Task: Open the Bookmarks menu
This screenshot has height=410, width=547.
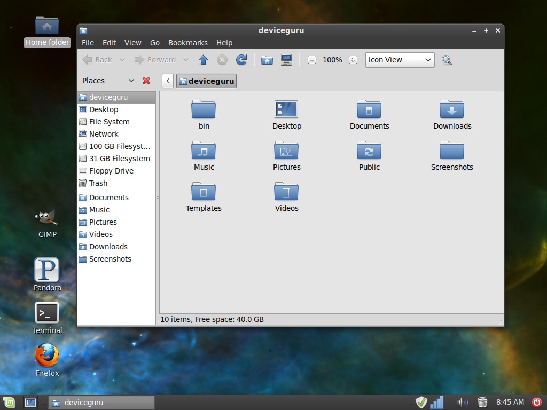Action: (187, 43)
